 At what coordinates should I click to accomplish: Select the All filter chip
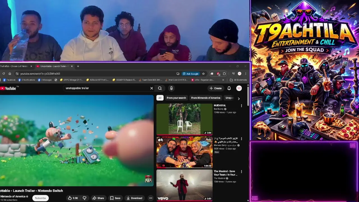160,98
